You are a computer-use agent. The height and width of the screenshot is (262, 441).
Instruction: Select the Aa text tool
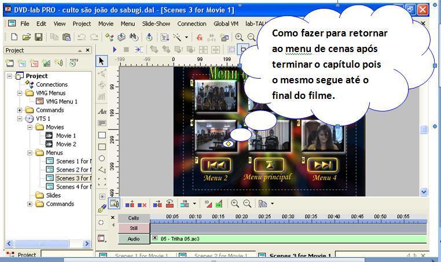coord(102,112)
